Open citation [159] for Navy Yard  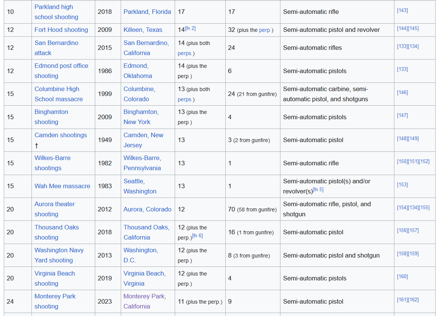pos(413,254)
